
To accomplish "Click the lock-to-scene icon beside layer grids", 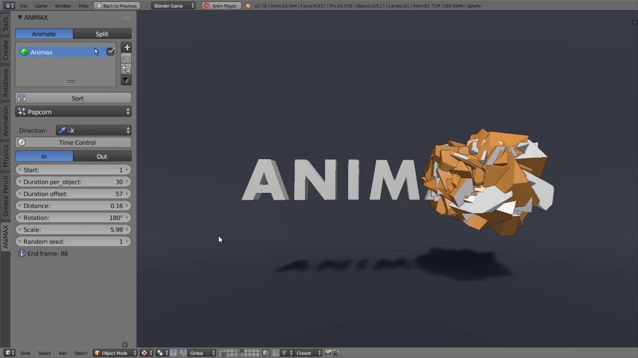I will pos(266,353).
